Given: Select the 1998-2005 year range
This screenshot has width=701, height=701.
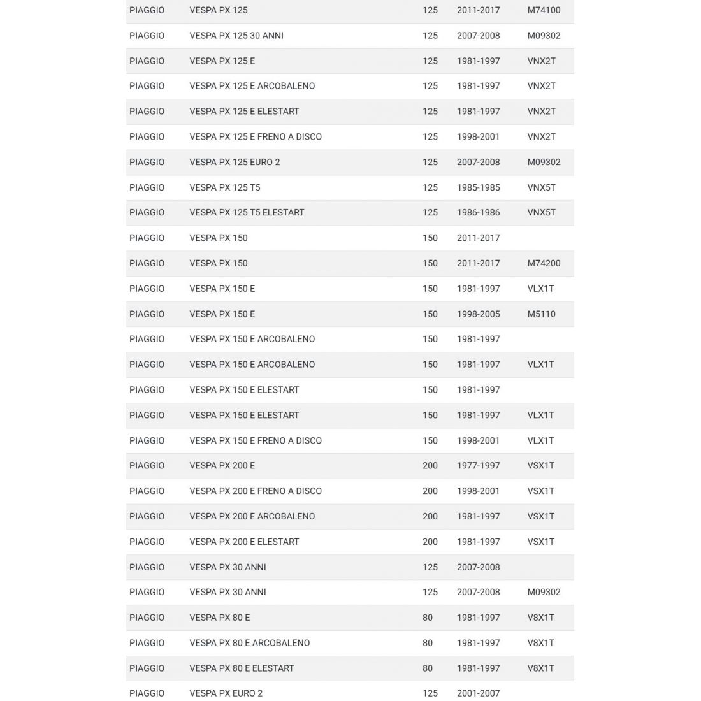Looking at the screenshot, I should coord(478,314).
